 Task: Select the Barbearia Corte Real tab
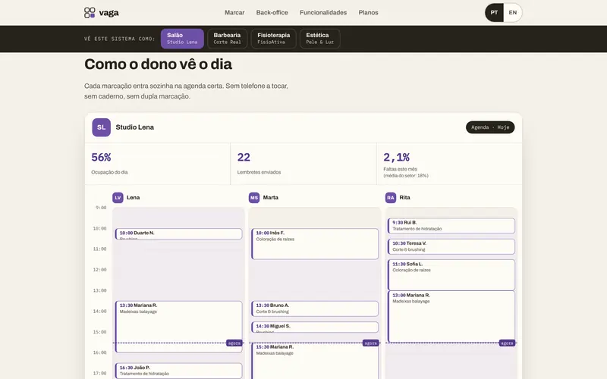coord(227,39)
